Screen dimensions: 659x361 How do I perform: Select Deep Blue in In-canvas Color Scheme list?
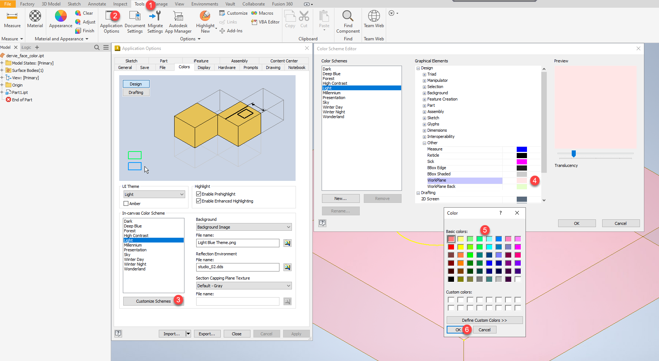pos(133,226)
